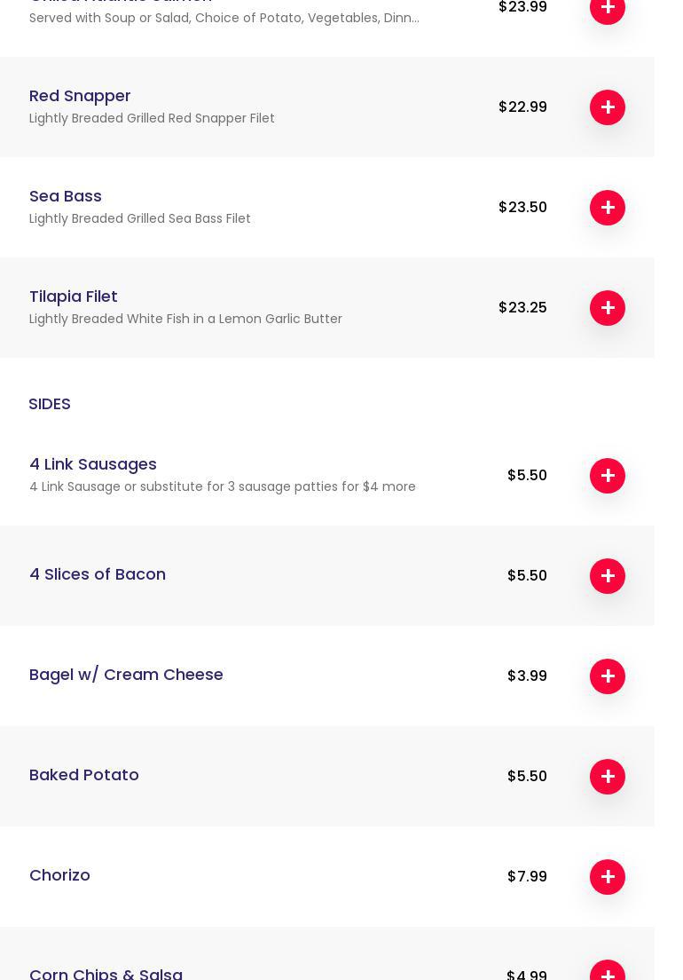Click the $22.99 Red Snapper price

pyautogui.click(x=522, y=107)
